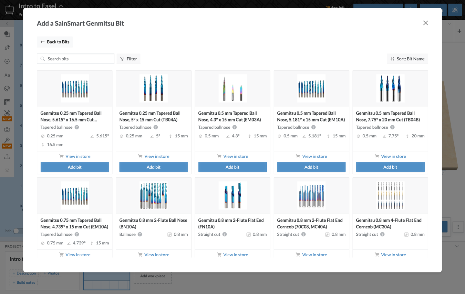The image size is (465, 294).
Task: Add the Genmitsu 0.5 mm EM03A bit
Action: click(x=232, y=167)
